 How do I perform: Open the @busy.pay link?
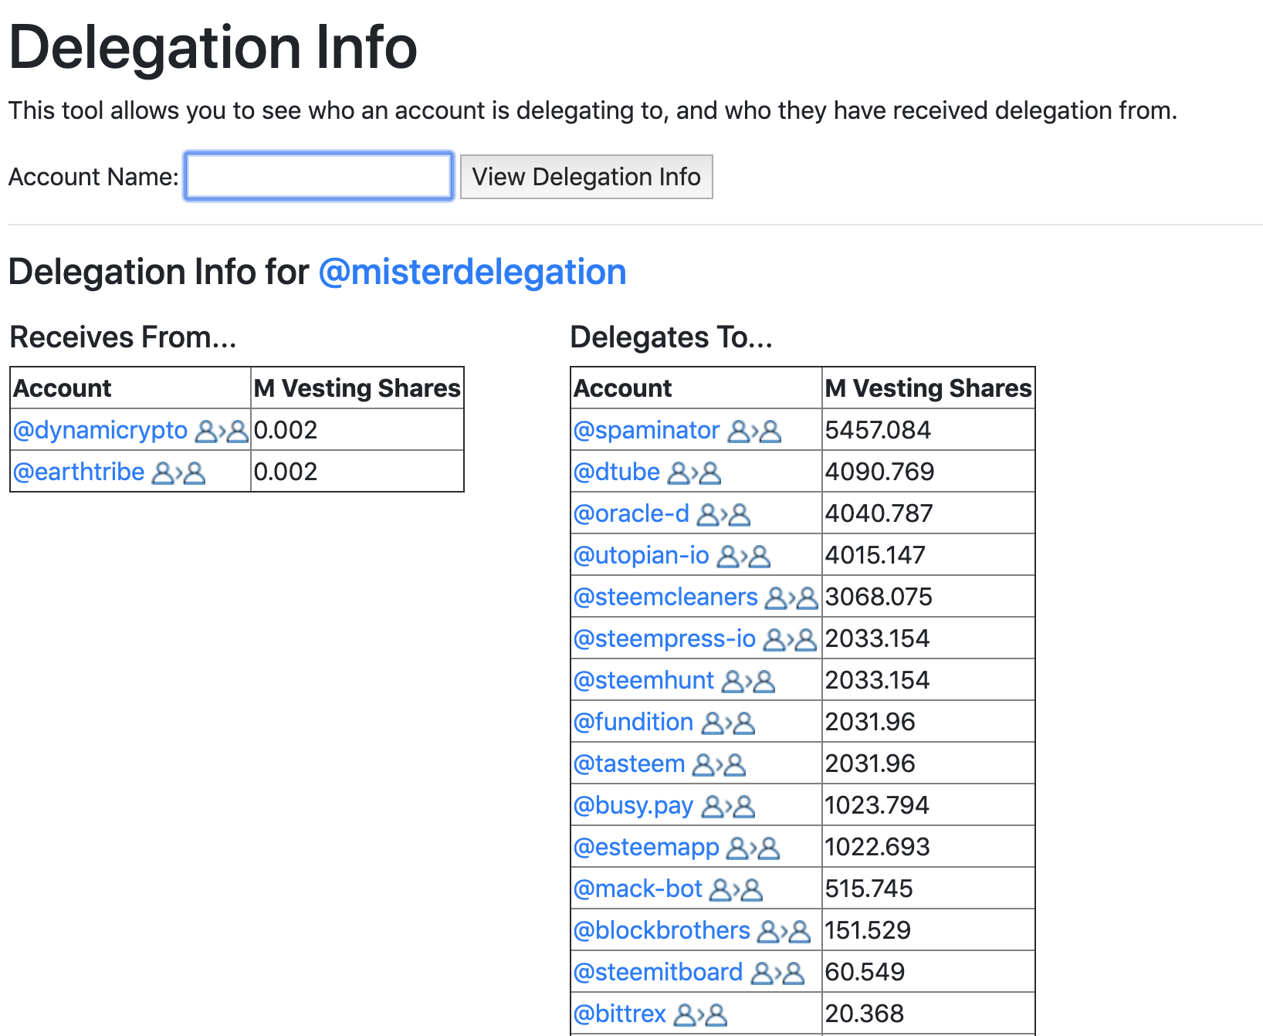tap(634, 805)
